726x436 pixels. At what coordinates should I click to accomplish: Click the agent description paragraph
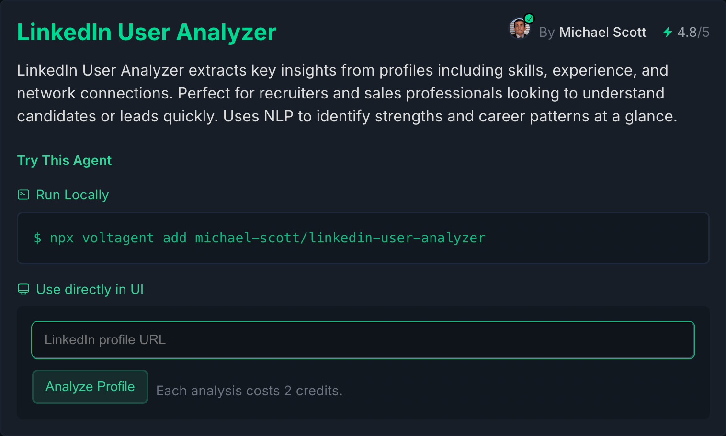pos(347,93)
